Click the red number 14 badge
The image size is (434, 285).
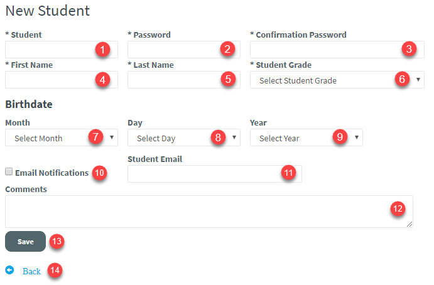(55, 271)
